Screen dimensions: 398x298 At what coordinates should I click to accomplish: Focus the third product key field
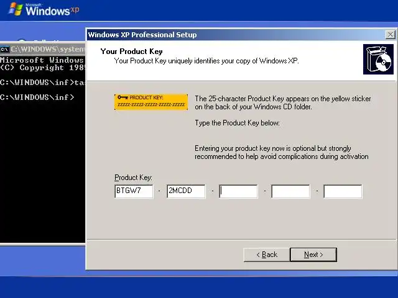tap(238, 191)
